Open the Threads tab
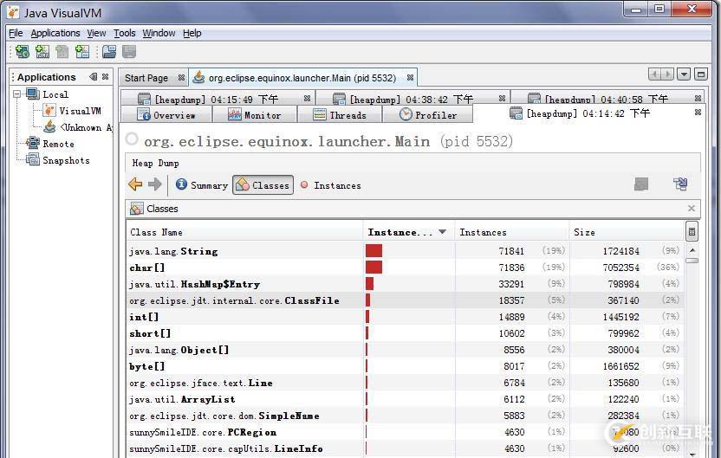721x458 pixels. pos(340,115)
